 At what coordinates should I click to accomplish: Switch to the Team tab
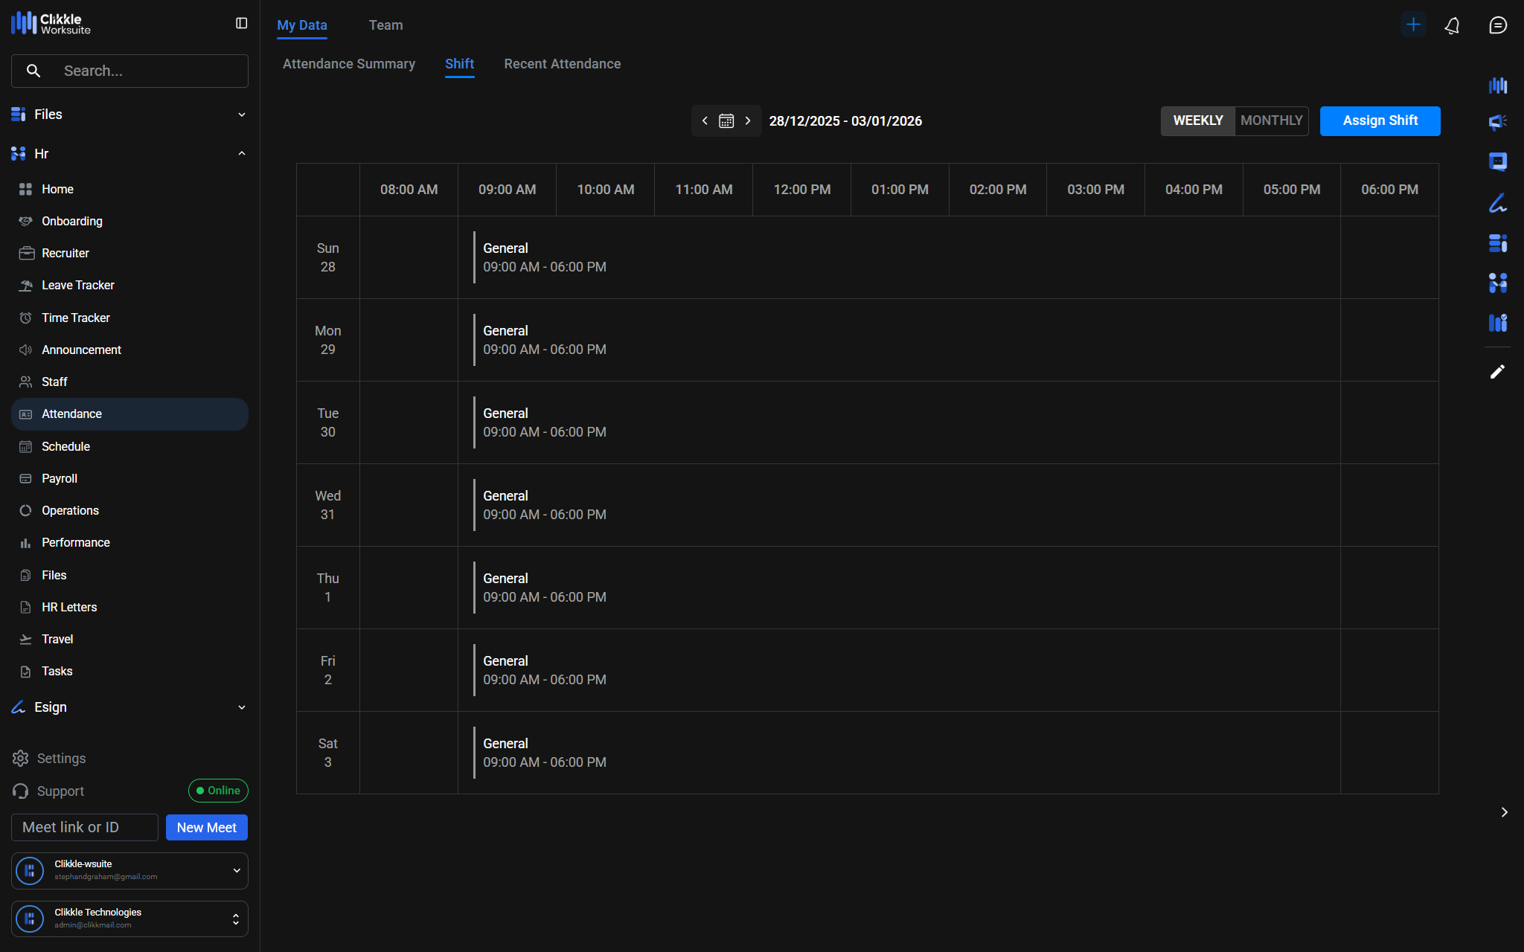[x=385, y=25]
